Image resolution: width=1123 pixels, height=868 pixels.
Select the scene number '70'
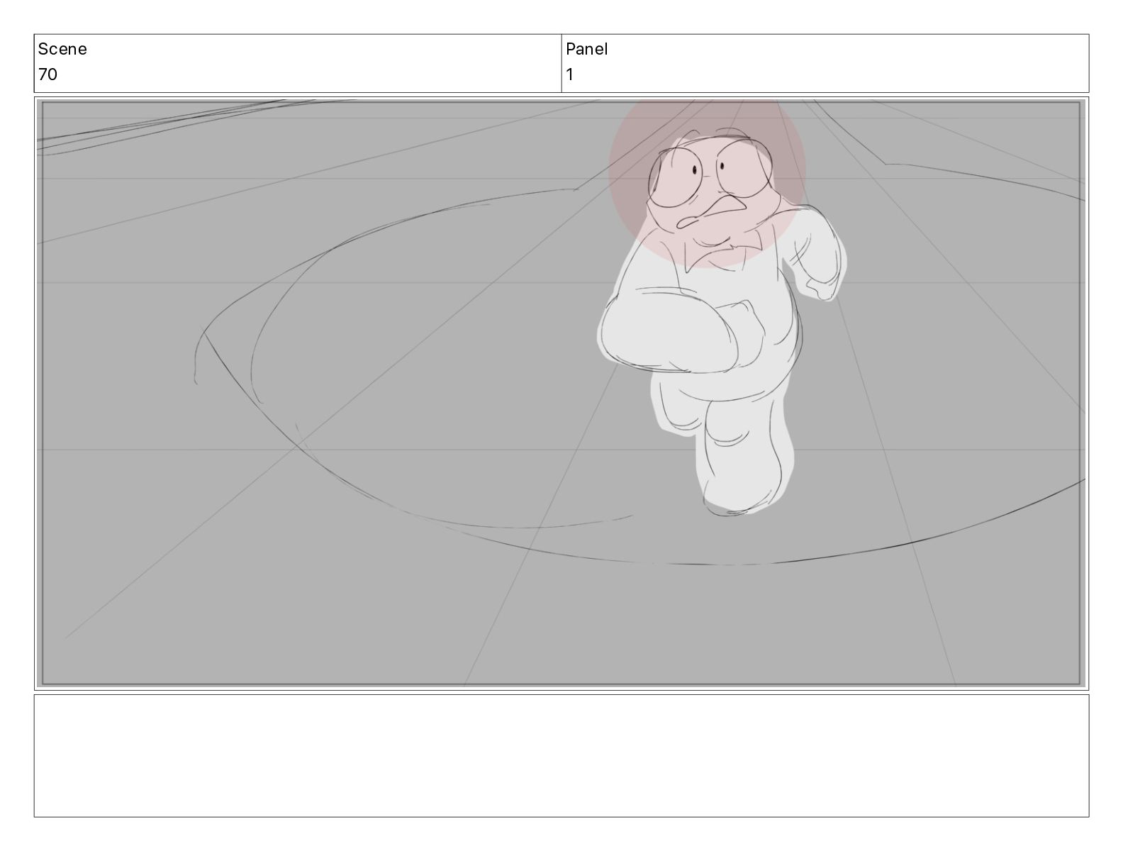coord(48,74)
